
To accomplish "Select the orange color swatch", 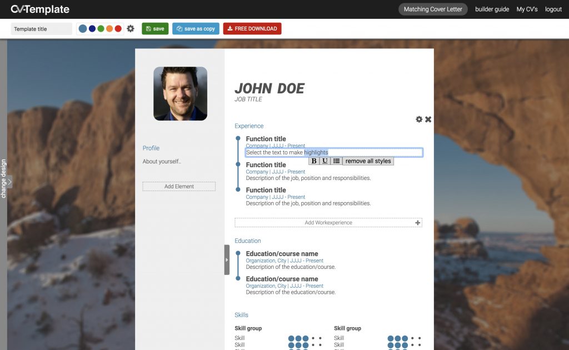I will pyautogui.click(x=109, y=29).
